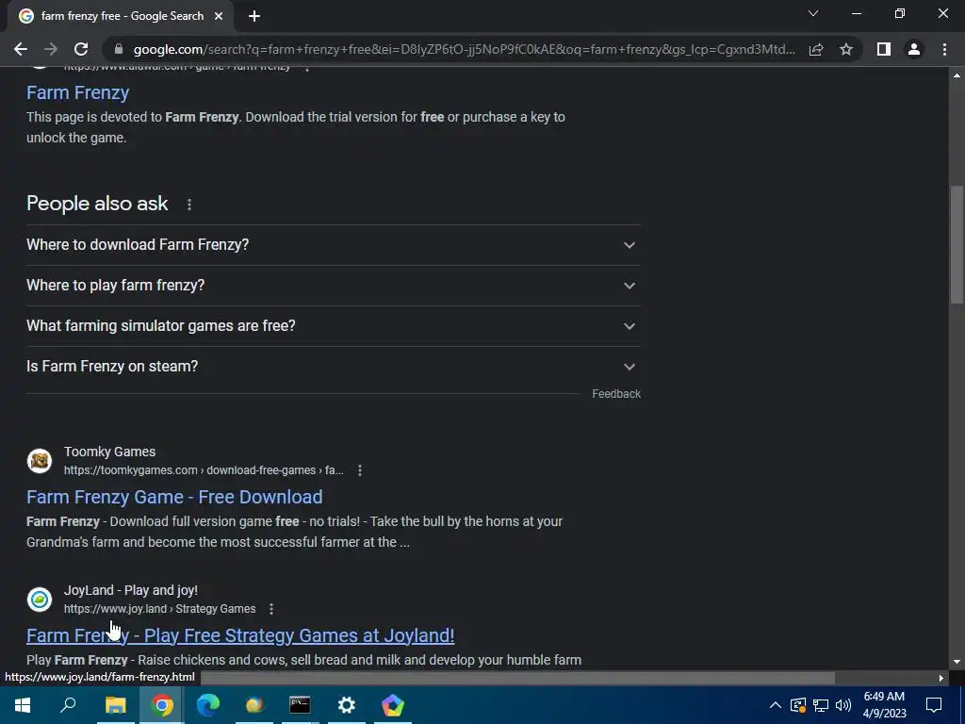Click the scroll down arrow
This screenshot has height=724, width=965.
click(957, 662)
